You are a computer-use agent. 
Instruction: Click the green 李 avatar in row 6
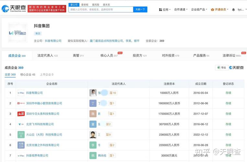[x=93, y=145]
